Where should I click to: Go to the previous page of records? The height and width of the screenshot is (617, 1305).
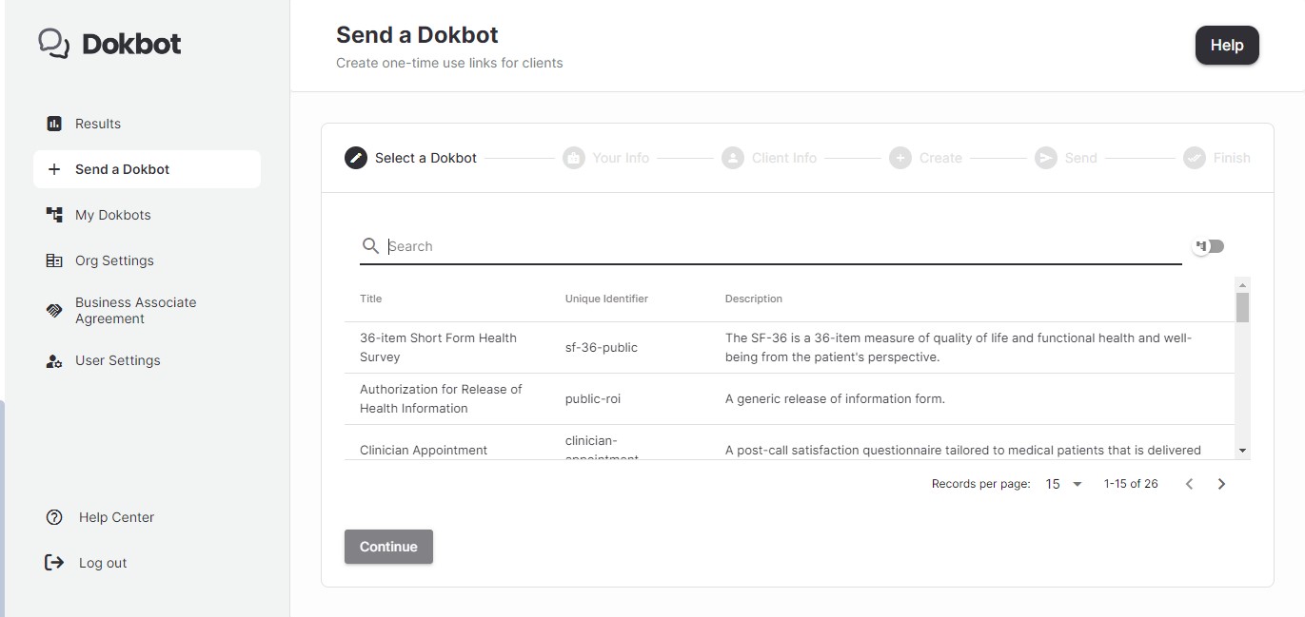(x=1189, y=484)
